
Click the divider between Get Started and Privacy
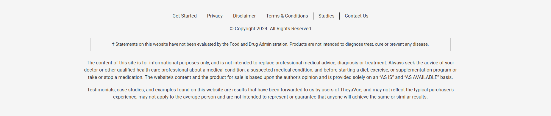(202, 16)
